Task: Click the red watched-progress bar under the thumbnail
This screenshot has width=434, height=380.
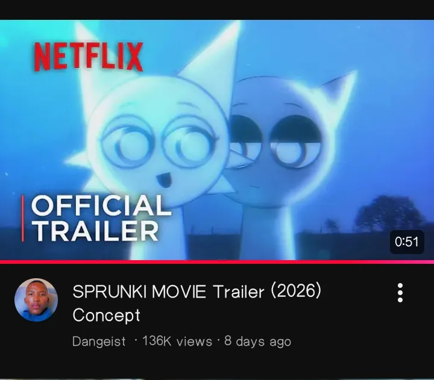Action: point(217,261)
